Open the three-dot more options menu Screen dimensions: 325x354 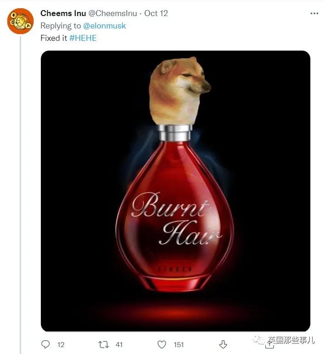pos(314,13)
